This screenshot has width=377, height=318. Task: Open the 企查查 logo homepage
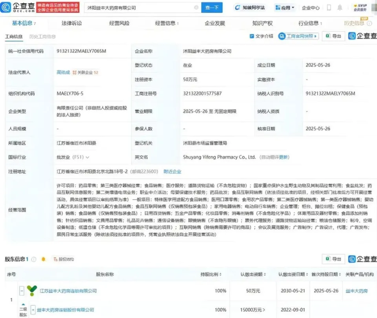(x=18, y=7)
